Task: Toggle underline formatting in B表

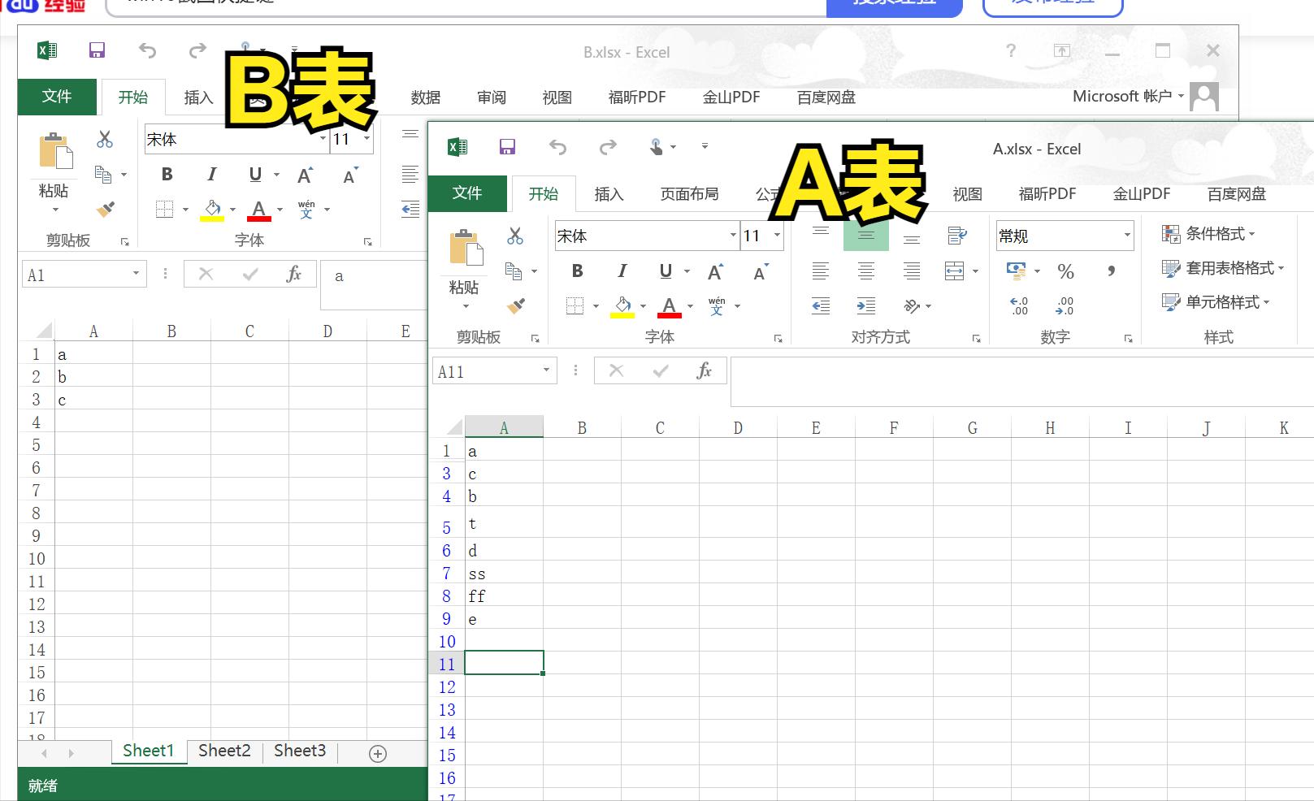Action: point(254,174)
